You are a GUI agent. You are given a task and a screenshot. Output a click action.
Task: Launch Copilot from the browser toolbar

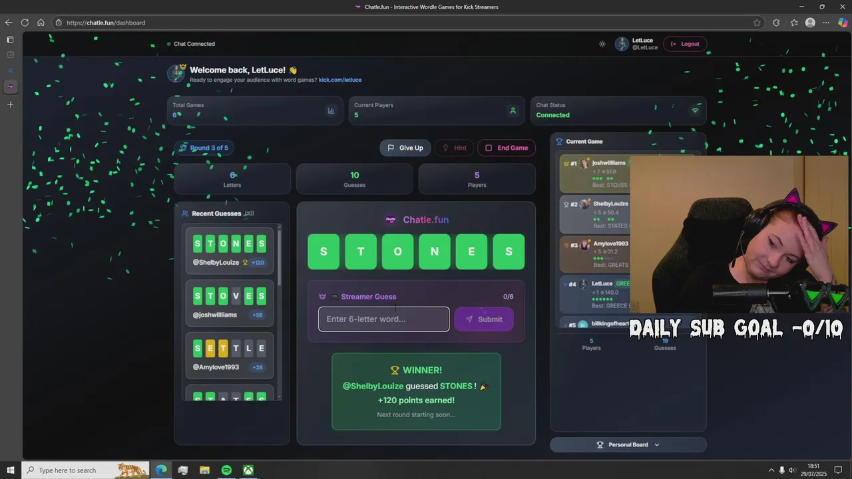click(843, 23)
